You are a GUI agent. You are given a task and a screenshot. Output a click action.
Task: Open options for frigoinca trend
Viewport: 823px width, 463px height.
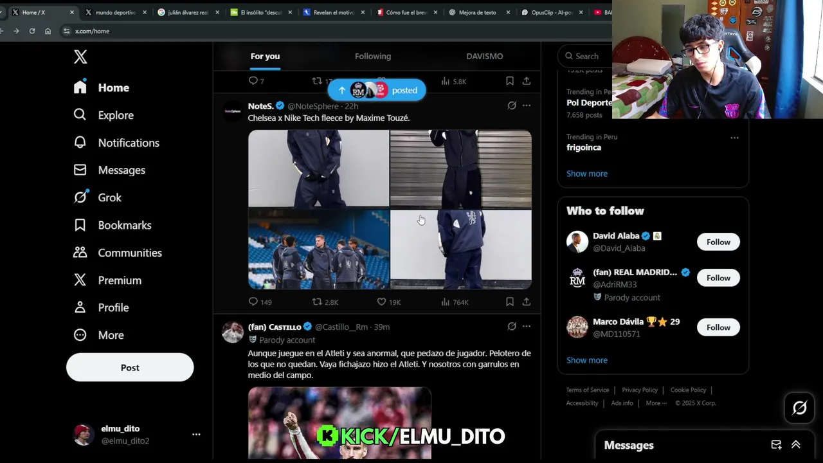tap(734, 138)
